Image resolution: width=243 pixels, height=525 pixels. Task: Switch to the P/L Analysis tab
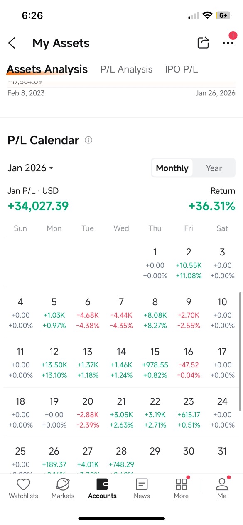tap(126, 69)
